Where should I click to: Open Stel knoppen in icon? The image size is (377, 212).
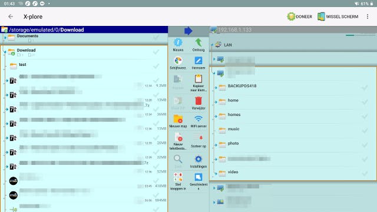point(178,177)
